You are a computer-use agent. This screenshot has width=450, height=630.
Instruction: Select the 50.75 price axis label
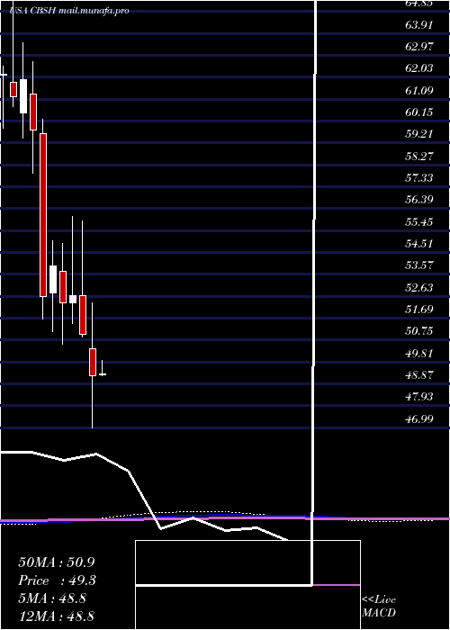pyautogui.click(x=420, y=330)
